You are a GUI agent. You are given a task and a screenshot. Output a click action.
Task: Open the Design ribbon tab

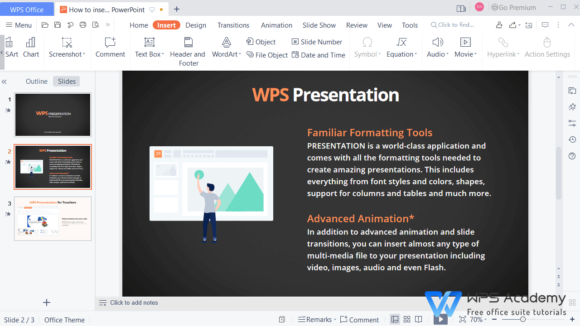[x=196, y=25]
